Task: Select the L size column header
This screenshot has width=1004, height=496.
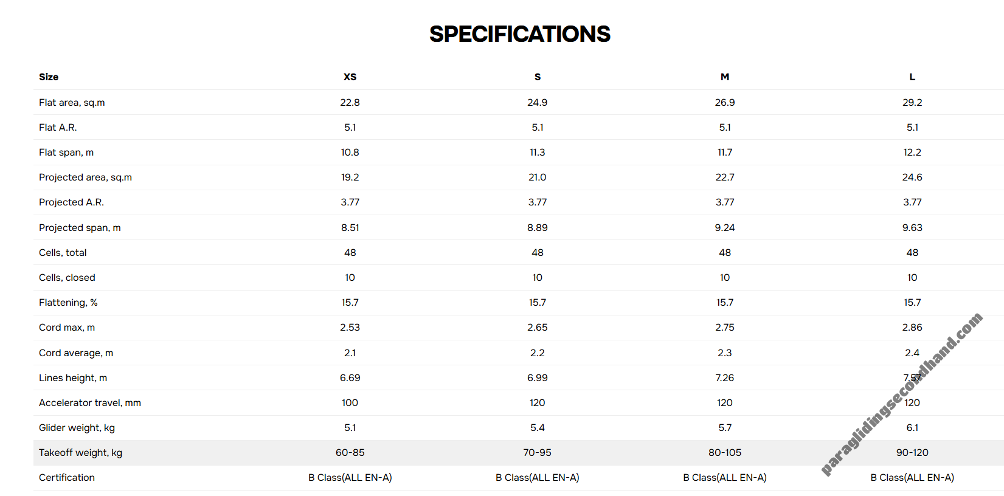Action: point(912,77)
